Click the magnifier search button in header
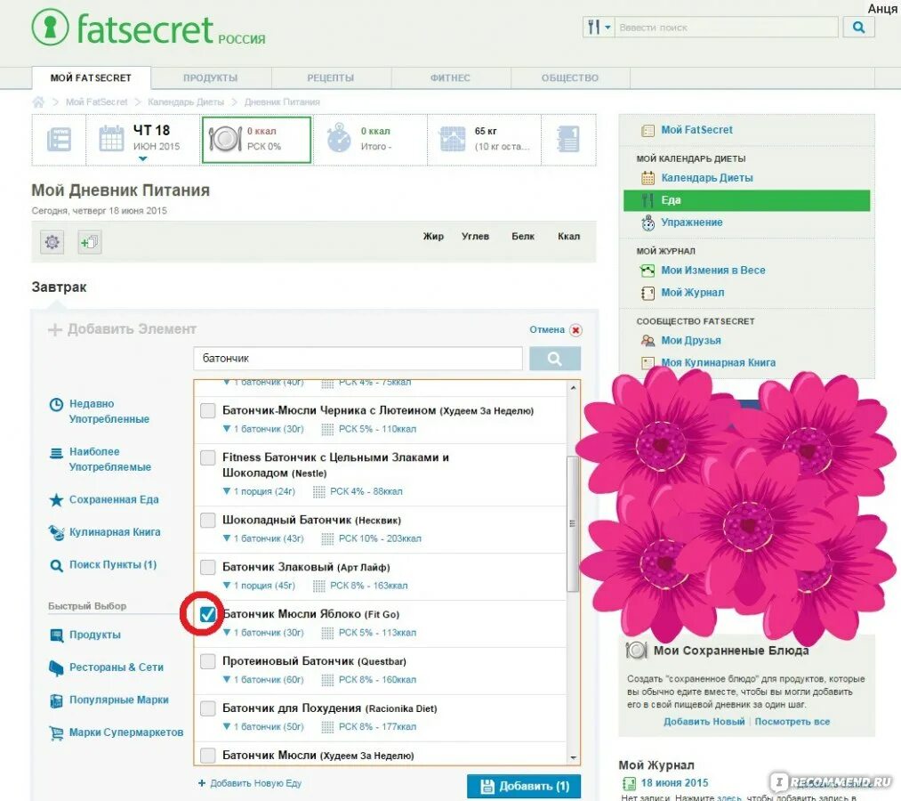Screen dimensions: 901x801 pos(858,27)
